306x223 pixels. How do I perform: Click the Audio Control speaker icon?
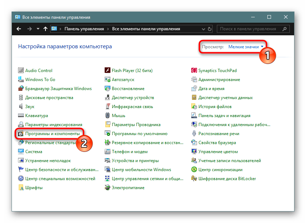point(21,71)
